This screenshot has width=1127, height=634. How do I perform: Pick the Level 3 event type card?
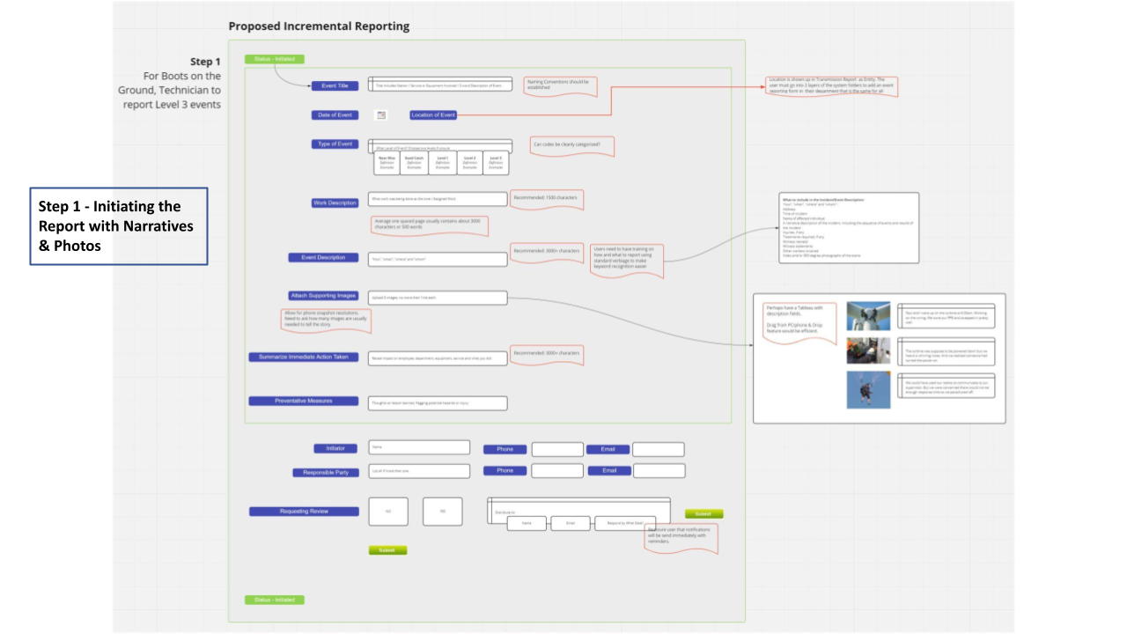click(x=496, y=163)
